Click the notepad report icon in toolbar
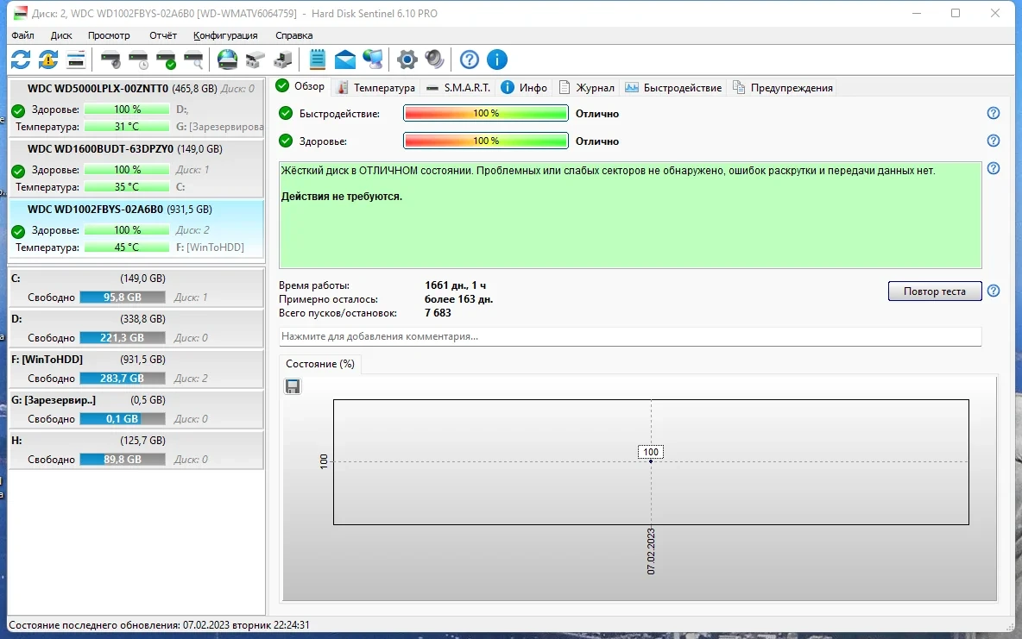1022x639 pixels. click(x=318, y=60)
